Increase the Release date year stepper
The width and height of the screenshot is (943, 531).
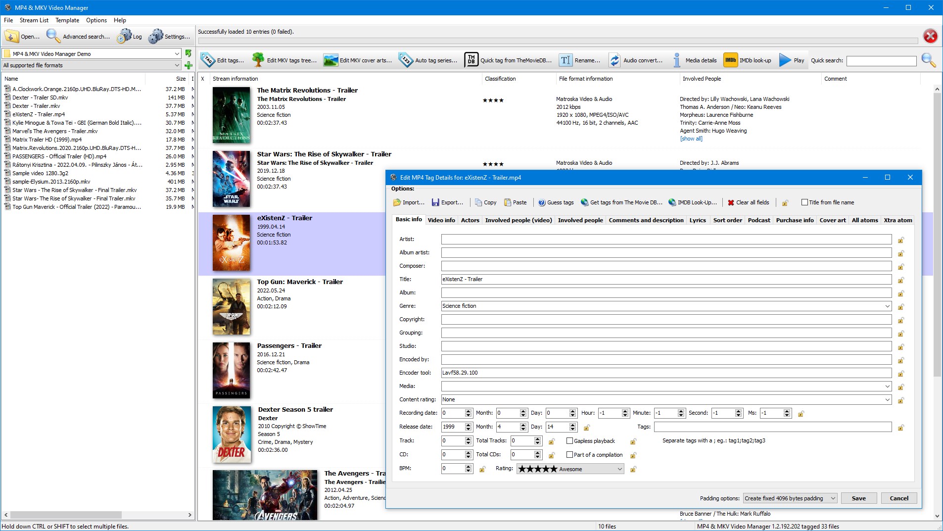click(468, 425)
